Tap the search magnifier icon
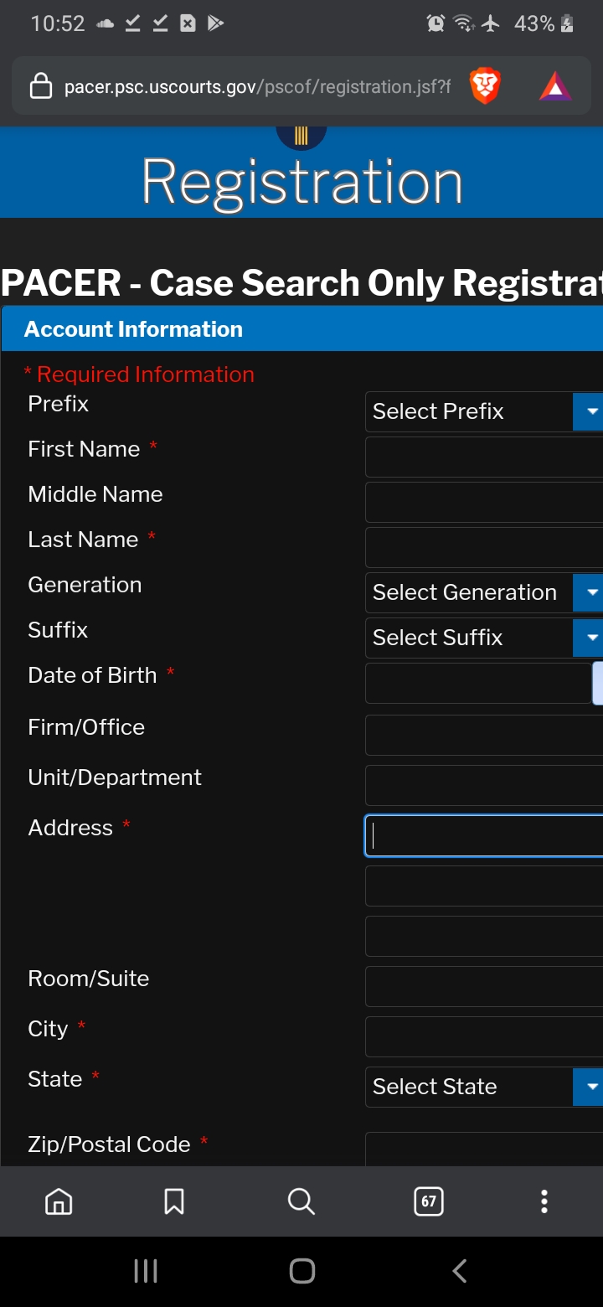The height and width of the screenshot is (1307, 603). tap(301, 1201)
